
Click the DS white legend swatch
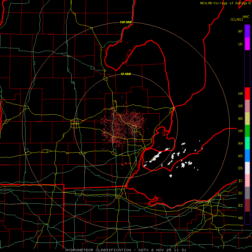click(247, 168)
